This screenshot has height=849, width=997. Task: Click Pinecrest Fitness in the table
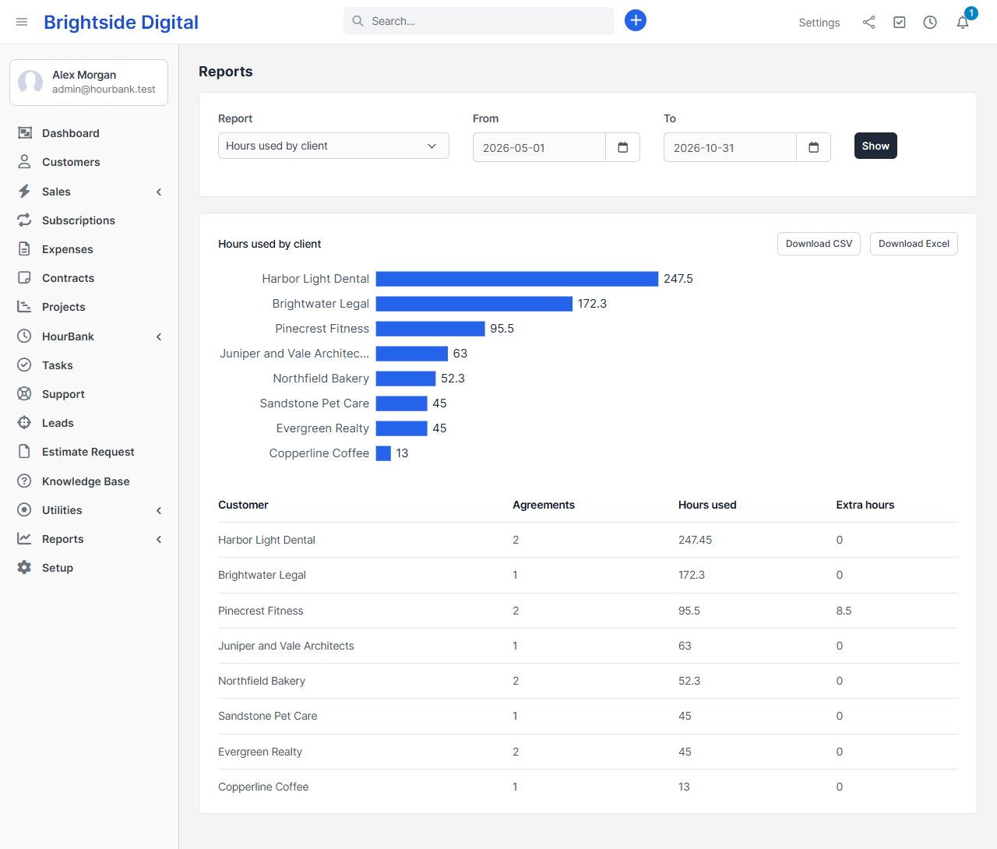coord(261,611)
